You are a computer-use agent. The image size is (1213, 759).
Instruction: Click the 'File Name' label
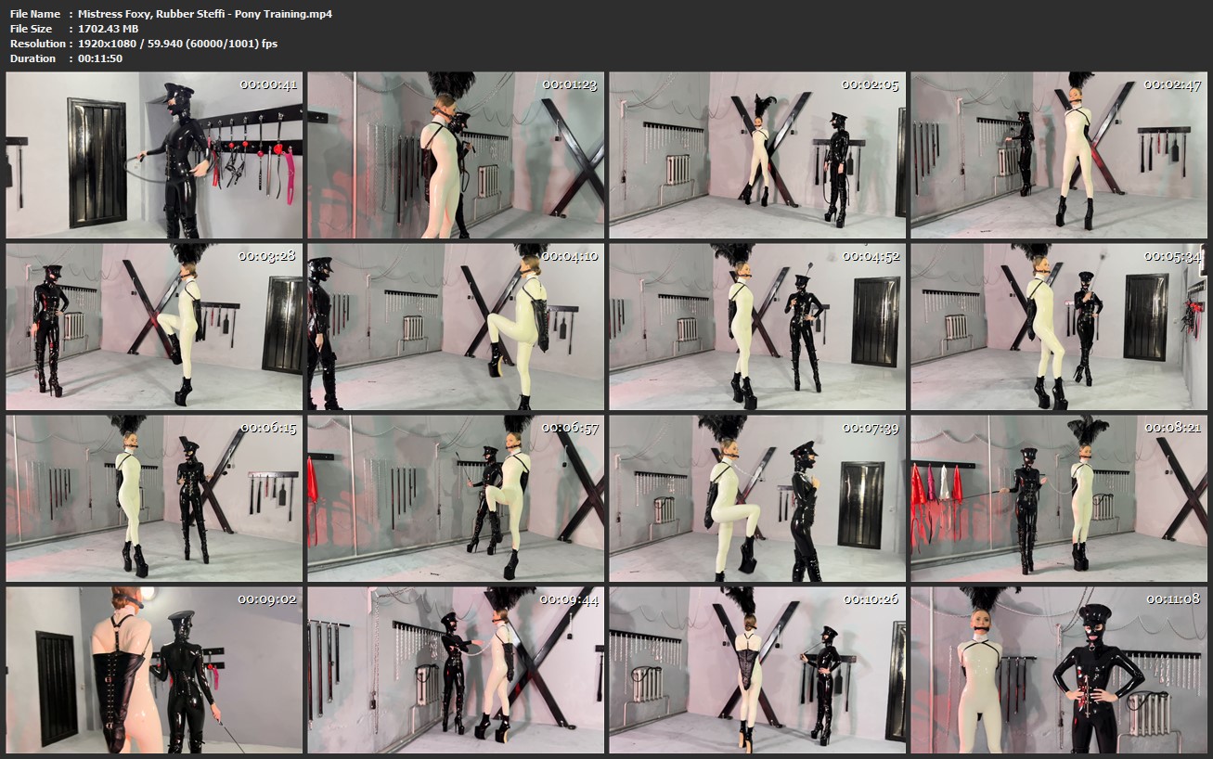click(35, 14)
